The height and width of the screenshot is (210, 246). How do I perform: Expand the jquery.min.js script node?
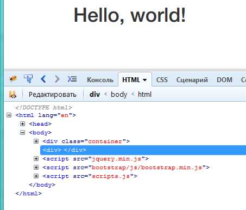tap(36, 158)
